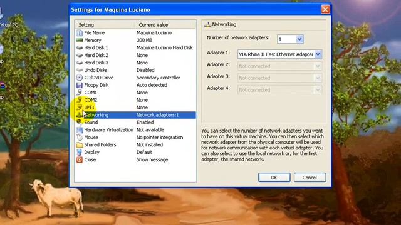Click the Mouse setting icon
This screenshot has width=401, height=225.
click(x=80, y=137)
